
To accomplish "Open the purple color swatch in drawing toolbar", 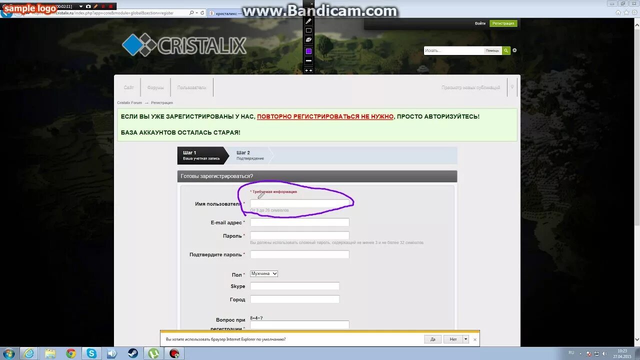I will point(308,51).
